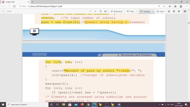Click the code line 'max=pass[0];'
This screenshot has width=190, height=107.
tap(57, 84)
